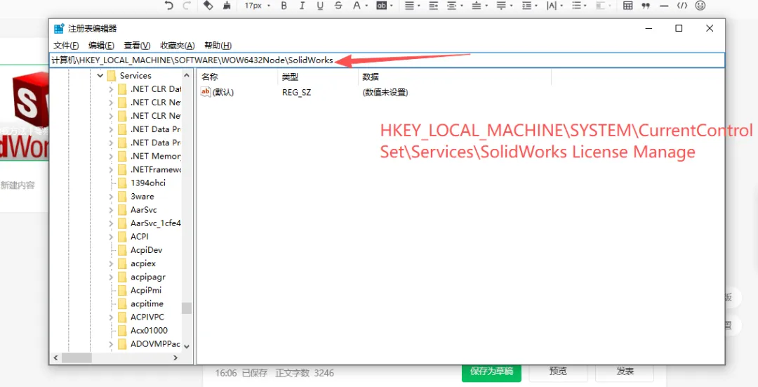The image size is (758, 387).
Task: Click the 发表 button
Action: click(625, 372)
